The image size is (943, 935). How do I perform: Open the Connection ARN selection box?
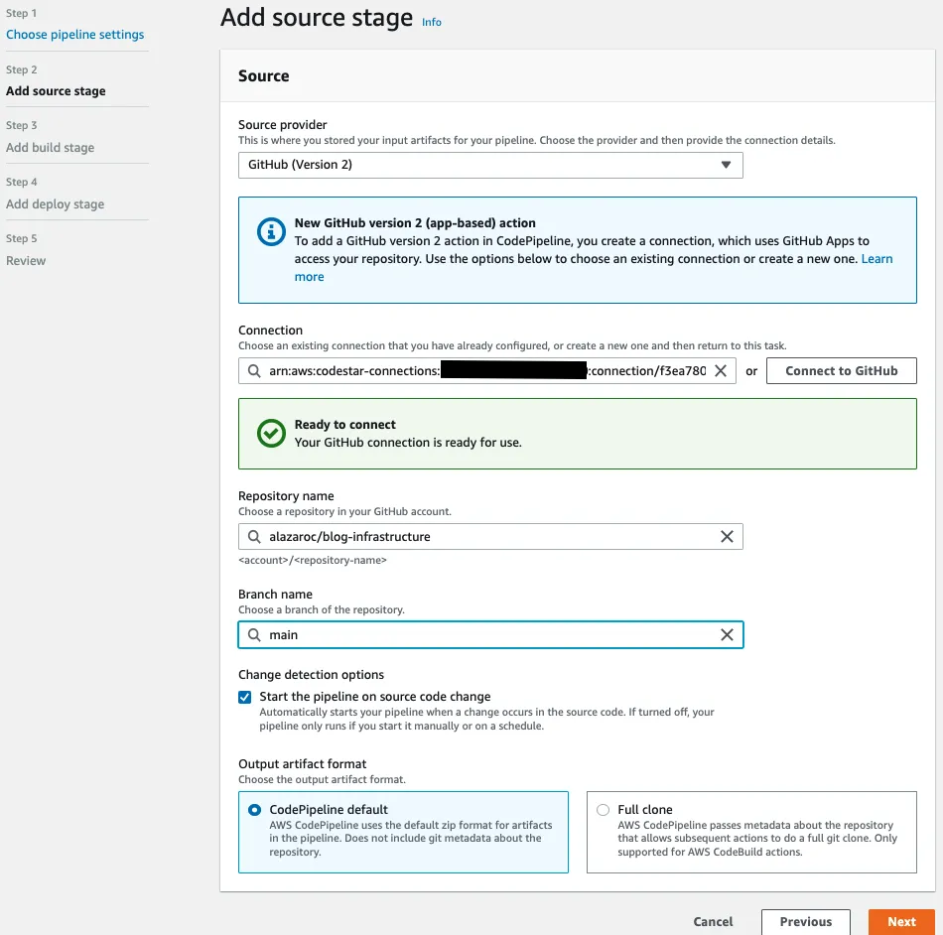coord(486,371)
